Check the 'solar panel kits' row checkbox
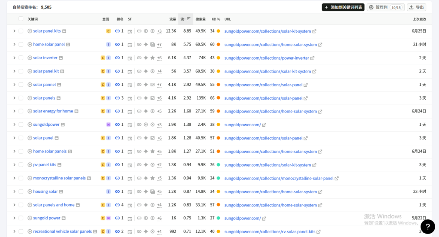The width and height of the screenshot is (439, 237). tap(21, 31)
